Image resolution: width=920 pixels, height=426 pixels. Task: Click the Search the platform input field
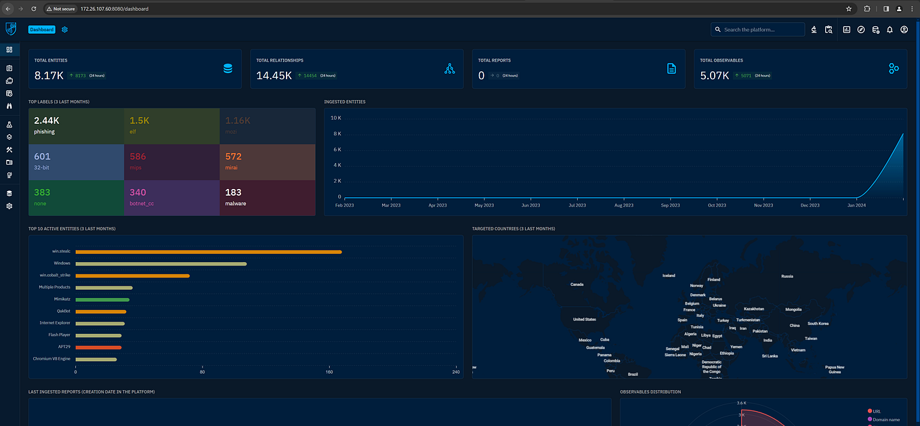point(757,29)
